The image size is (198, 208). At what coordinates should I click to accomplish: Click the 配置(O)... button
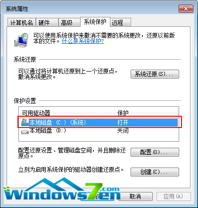[x=155, y=152]
